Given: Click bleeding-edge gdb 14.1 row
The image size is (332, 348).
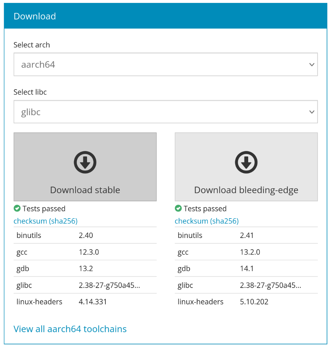Looking at the screenshot, I should tap(246, 269).
